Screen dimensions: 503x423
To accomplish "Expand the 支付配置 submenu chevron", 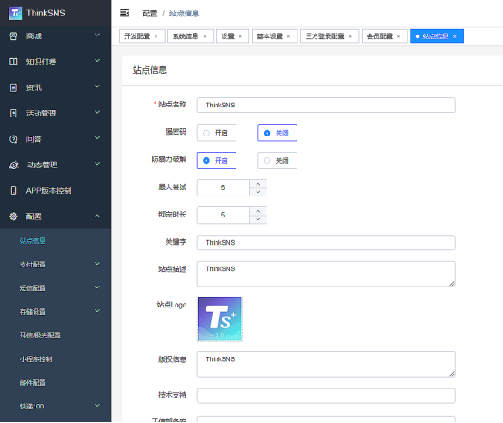I will click(x=97, y=264).
